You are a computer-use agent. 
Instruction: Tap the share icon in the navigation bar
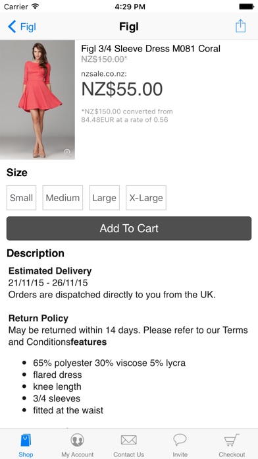pyautogui.click(x=240, y=26)
